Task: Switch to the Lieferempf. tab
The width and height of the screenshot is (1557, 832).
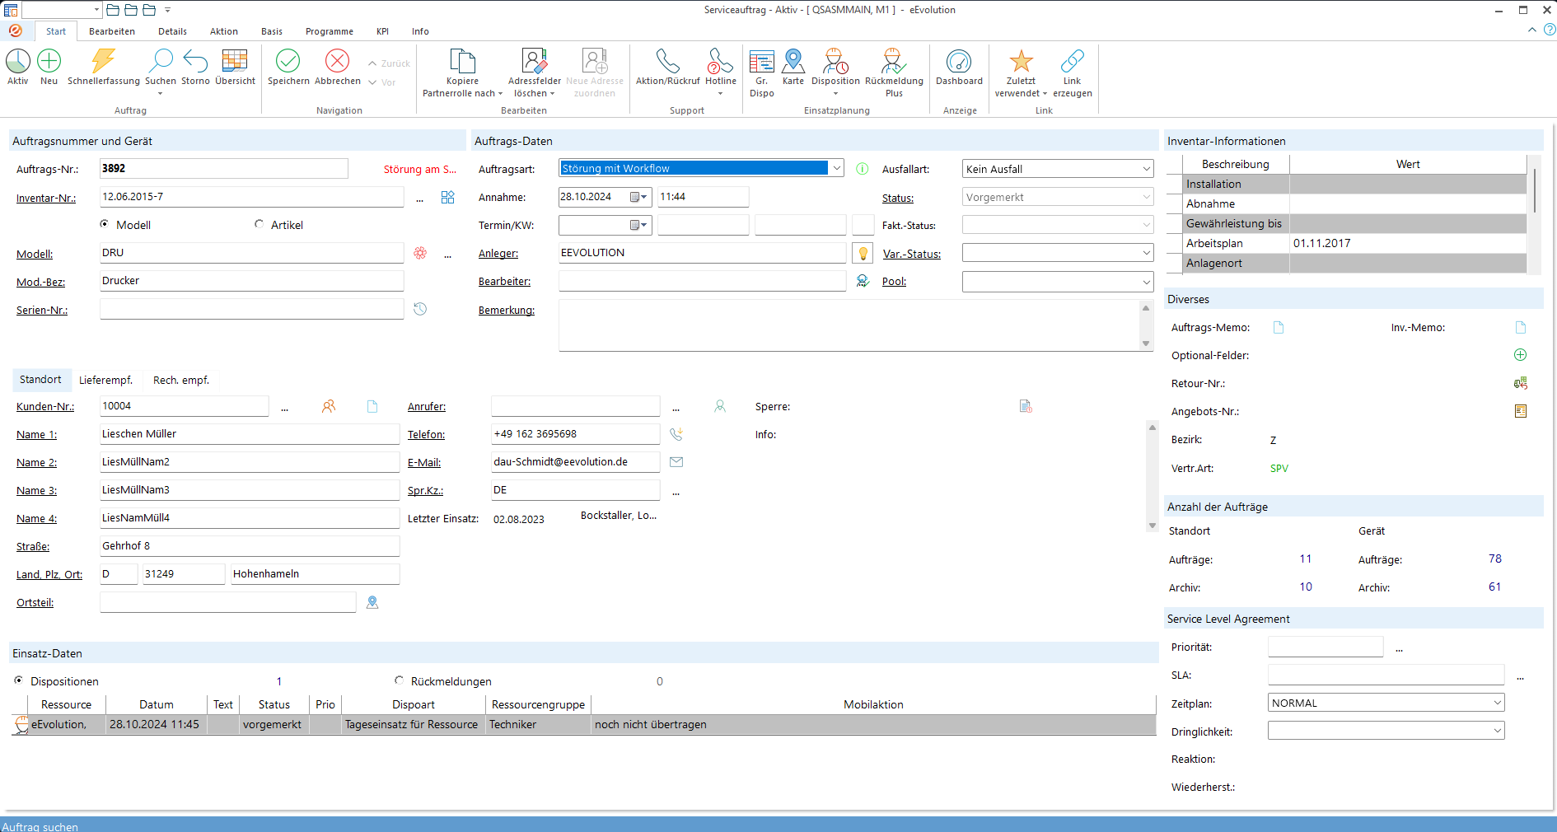Action: [105, 380]
